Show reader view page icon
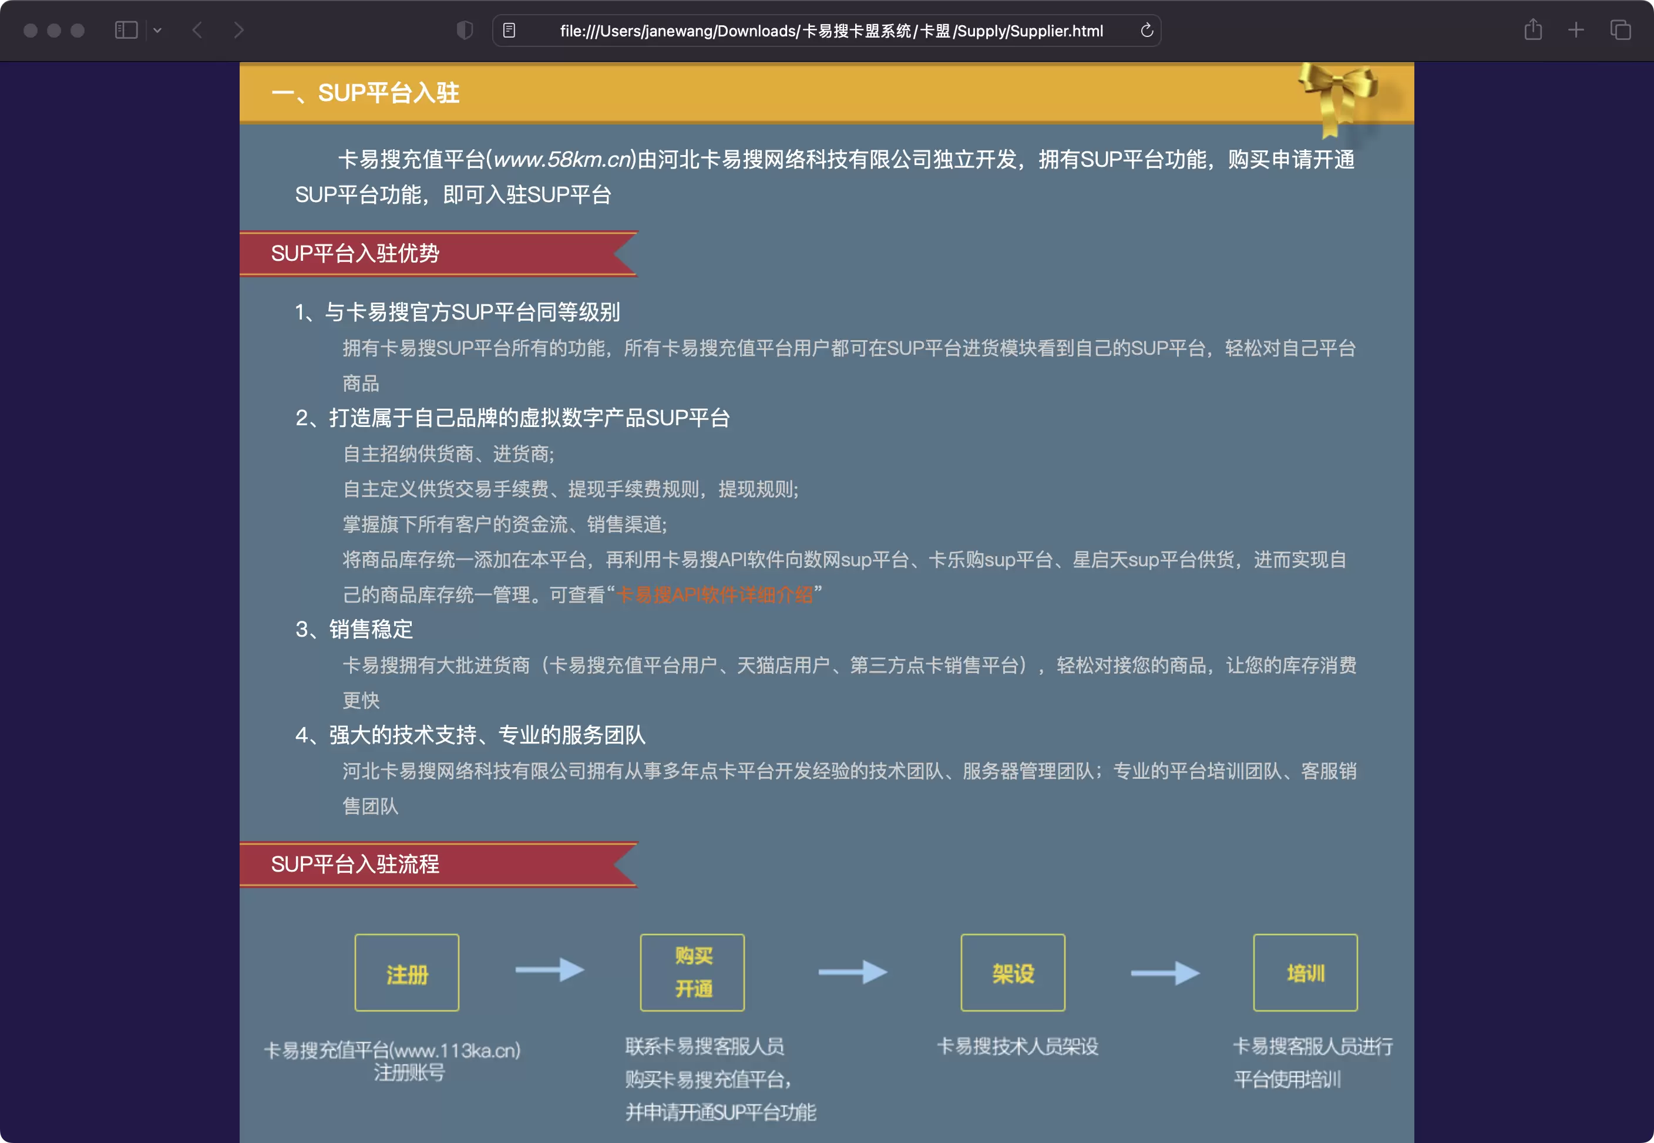Image resolution: width=1654 pixels, height=1143 pixels. pyautogui.click(x=509, y=30)
